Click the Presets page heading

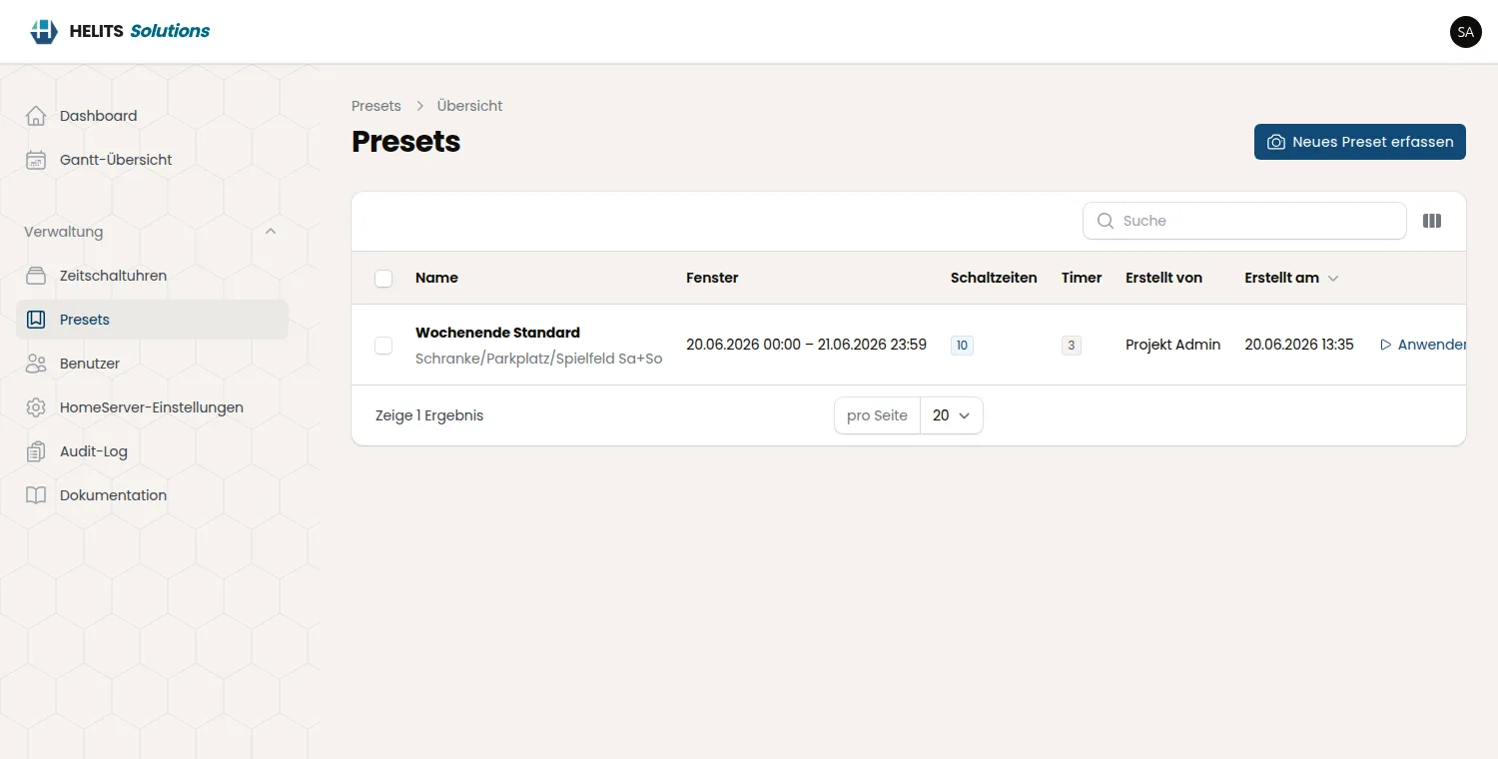[405, 142]
